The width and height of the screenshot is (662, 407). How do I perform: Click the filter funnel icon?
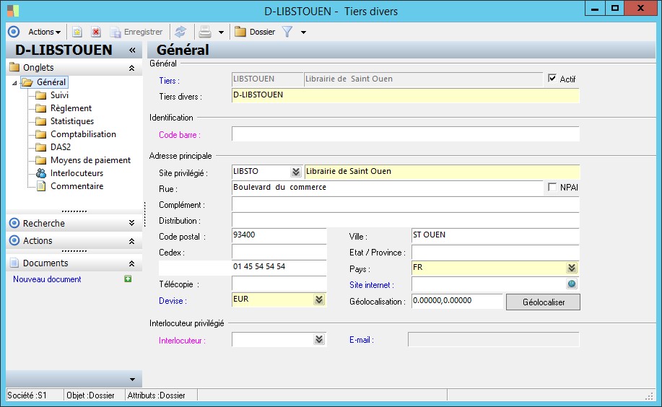(x=287, y=32)
